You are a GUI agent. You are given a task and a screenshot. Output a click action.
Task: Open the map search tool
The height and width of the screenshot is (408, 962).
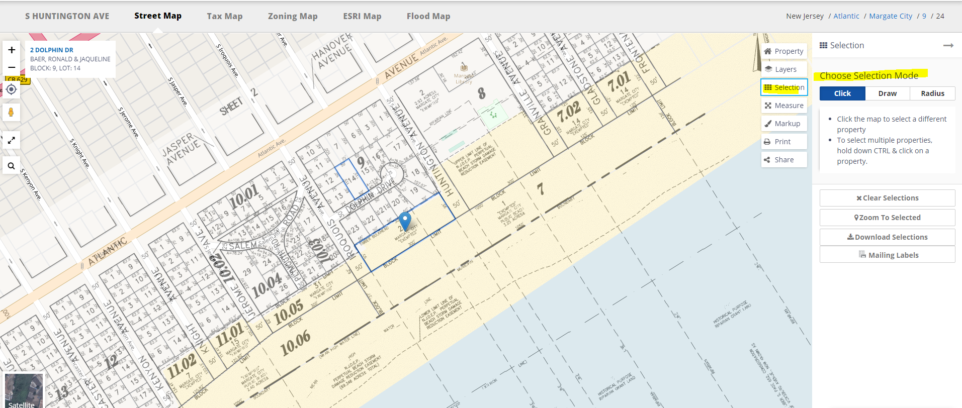(11, 165)
